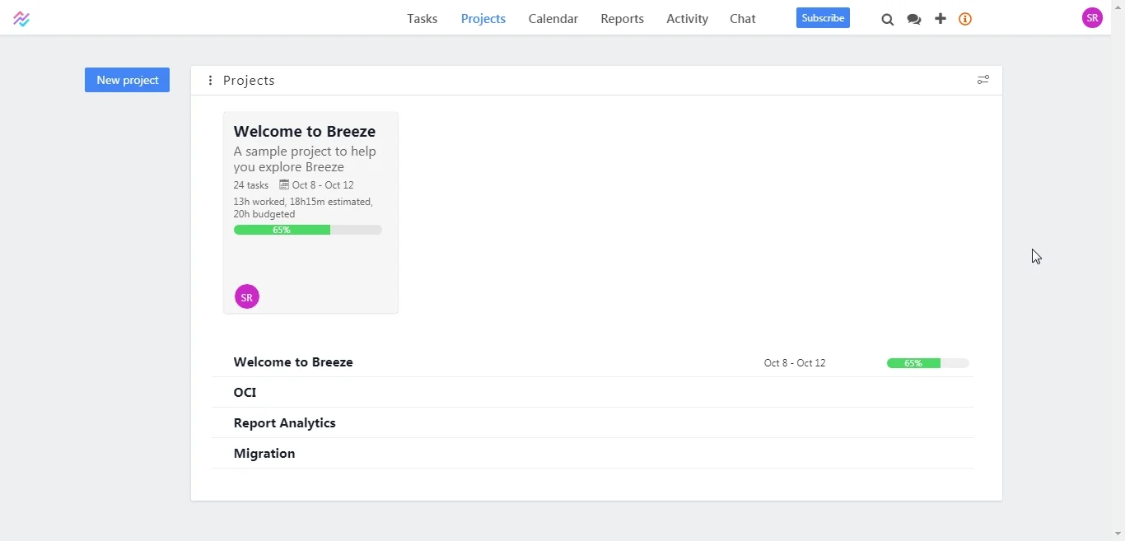
Task: Go to the tasks tab
Action: pos(422,19)
